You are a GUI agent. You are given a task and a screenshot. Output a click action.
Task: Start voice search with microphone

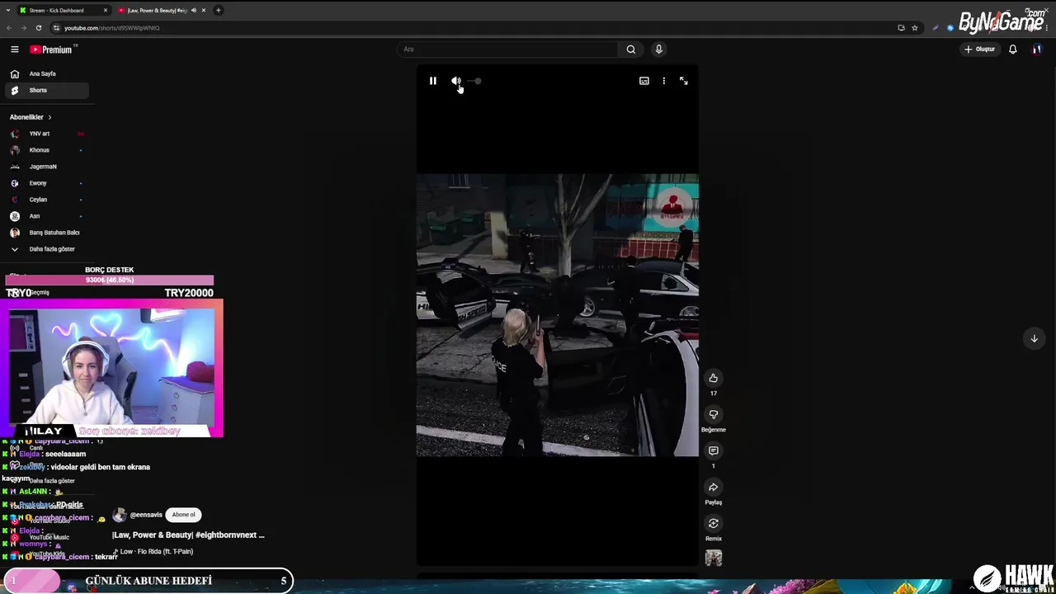pos(658,49)
